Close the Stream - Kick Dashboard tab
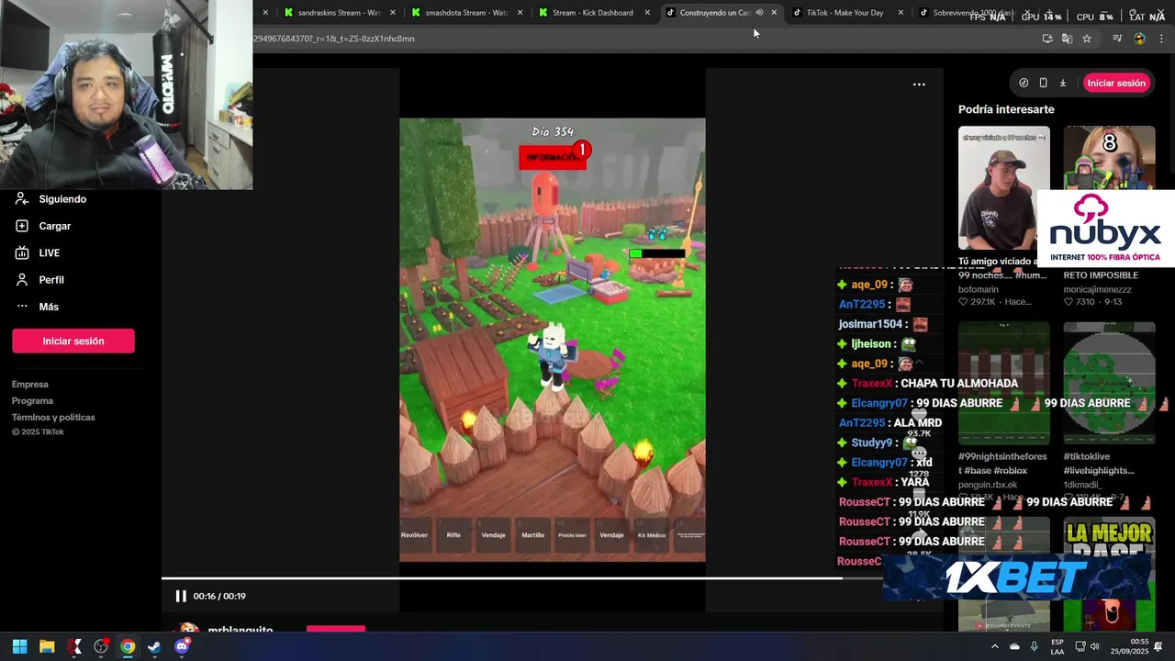Screen dimensions: 1175x661 647,13
